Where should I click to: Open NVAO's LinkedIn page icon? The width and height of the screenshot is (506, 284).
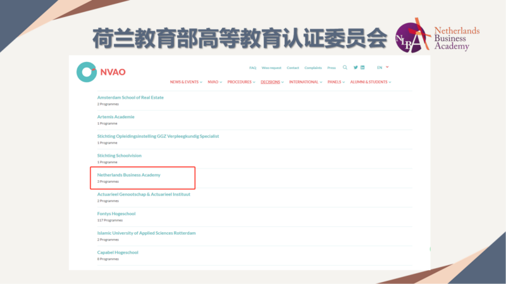[362, 68]
